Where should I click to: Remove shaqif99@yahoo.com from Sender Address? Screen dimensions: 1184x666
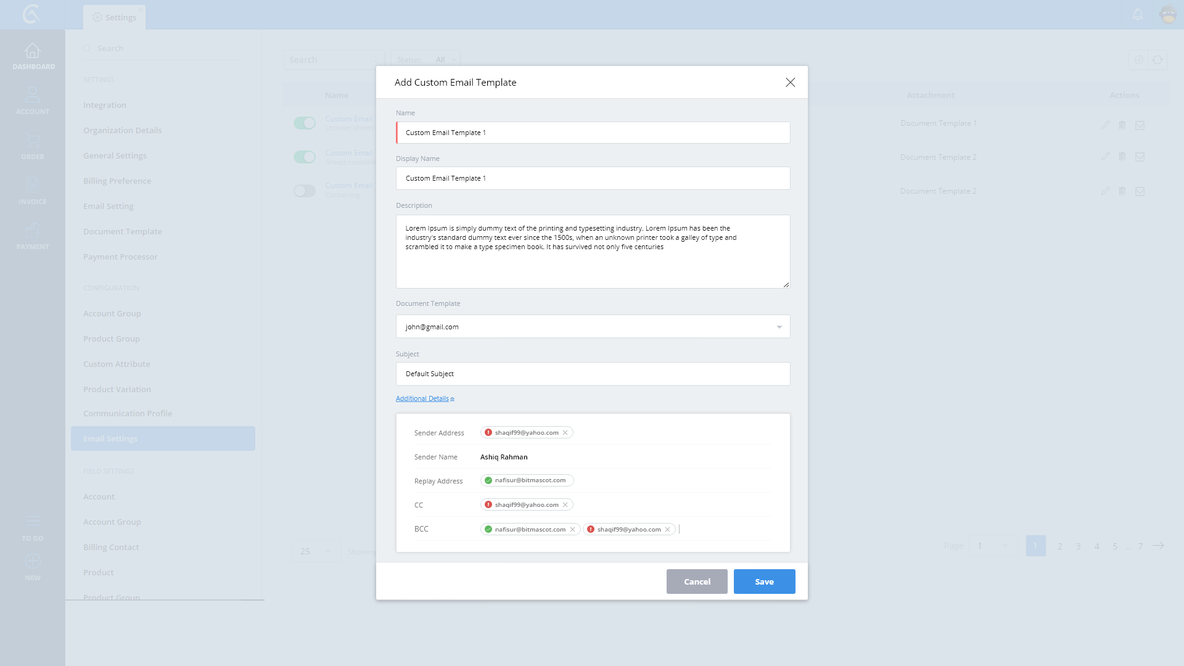tap(565, 433)
